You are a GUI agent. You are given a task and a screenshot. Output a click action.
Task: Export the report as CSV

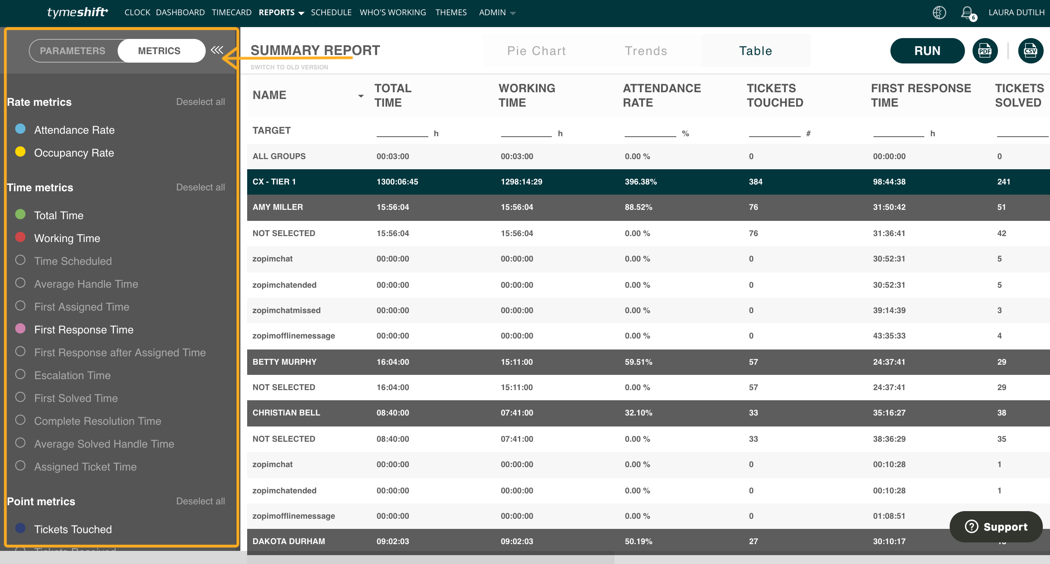[x=1031, y=51]
